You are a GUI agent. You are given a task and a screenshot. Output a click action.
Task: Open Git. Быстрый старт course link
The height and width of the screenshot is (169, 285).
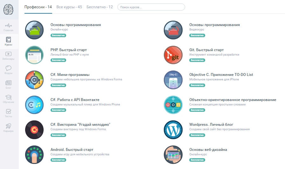click(206, 50)
